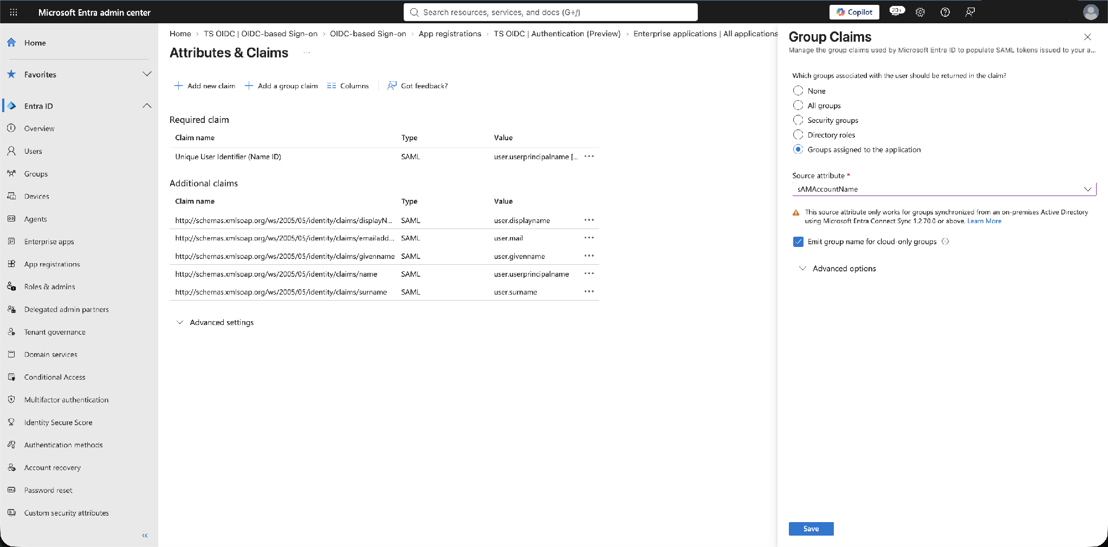This screenshot has width=1108, height=547.
Task: Expand the Favorites section chevron
Action: [x=147, y=74]
